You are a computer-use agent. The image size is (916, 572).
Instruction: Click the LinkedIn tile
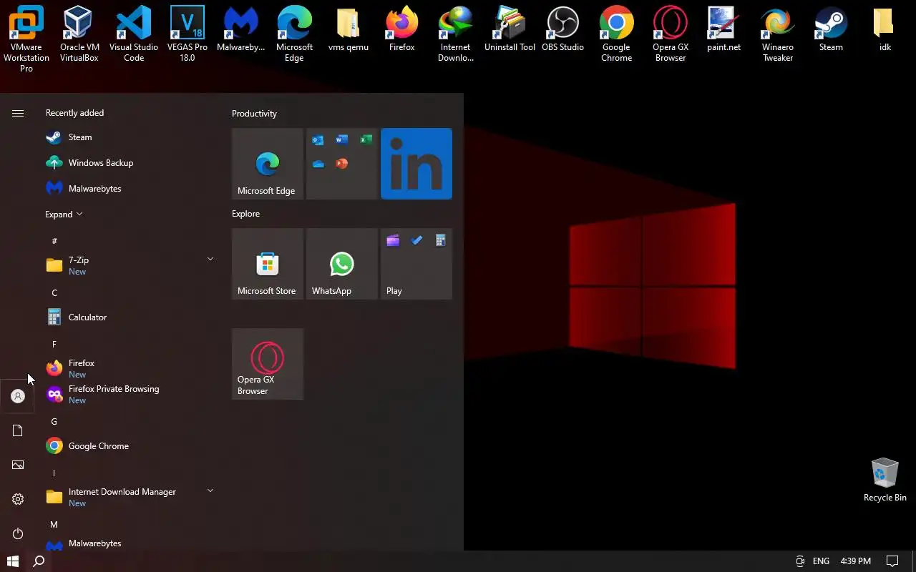(416, 164)
